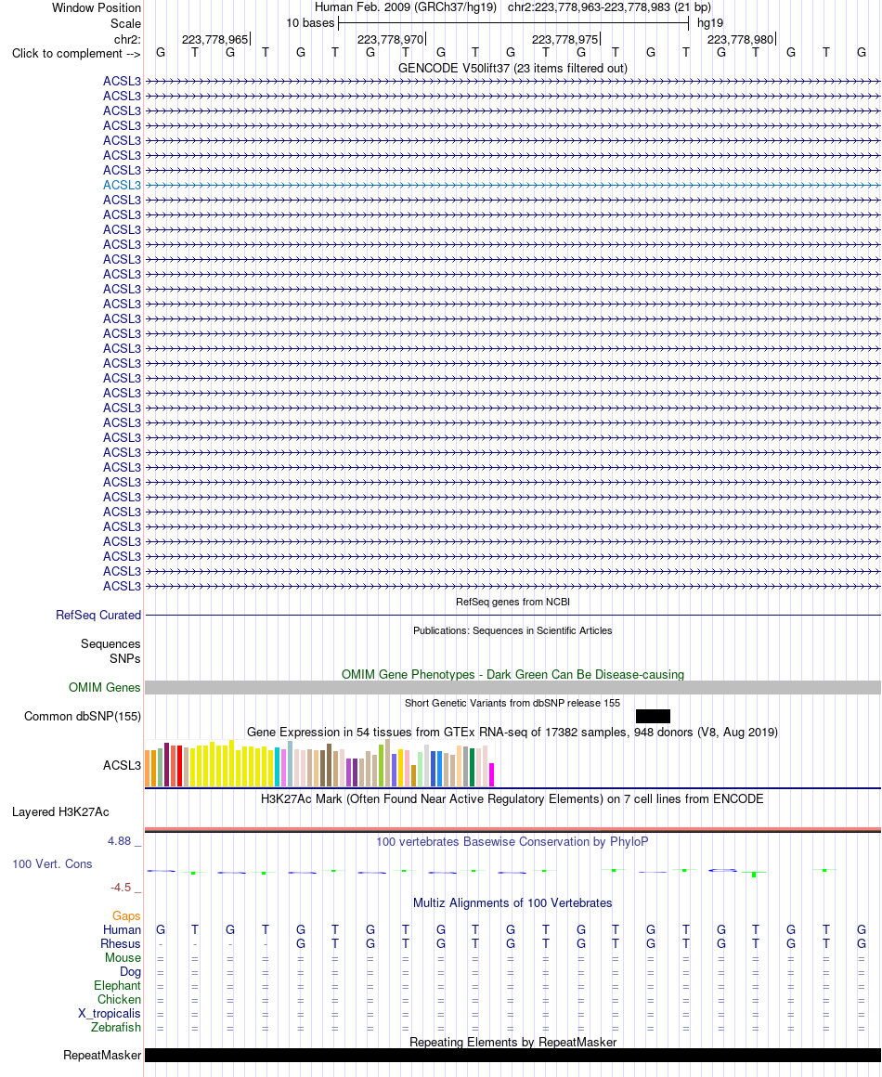Click the 'Human Feb. 2009 (GRCh37/hg19)' header text

406,7
